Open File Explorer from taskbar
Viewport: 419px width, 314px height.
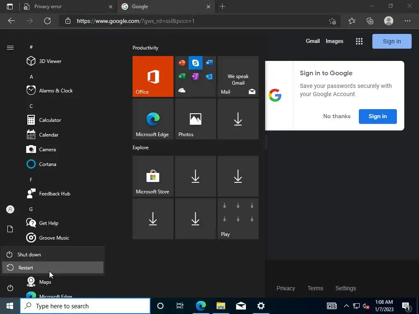[x=221, y=306]
